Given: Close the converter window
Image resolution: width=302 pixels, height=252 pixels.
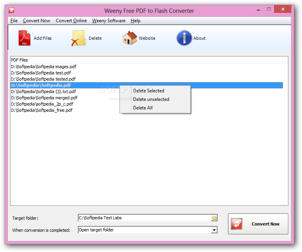Looking at the screenshot, I should pos(283,9).
